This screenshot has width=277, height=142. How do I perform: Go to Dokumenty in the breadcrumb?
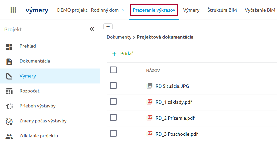click(x=119, y=37)
